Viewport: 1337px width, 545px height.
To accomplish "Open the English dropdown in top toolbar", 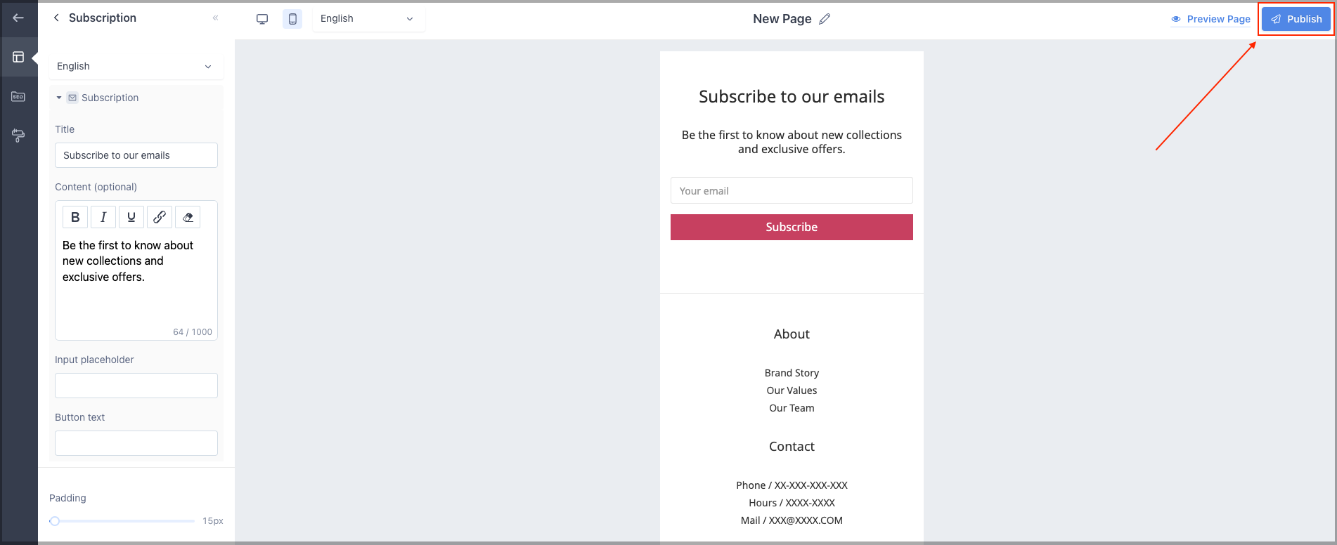I will pyautogui.click(x=368, y=19).
